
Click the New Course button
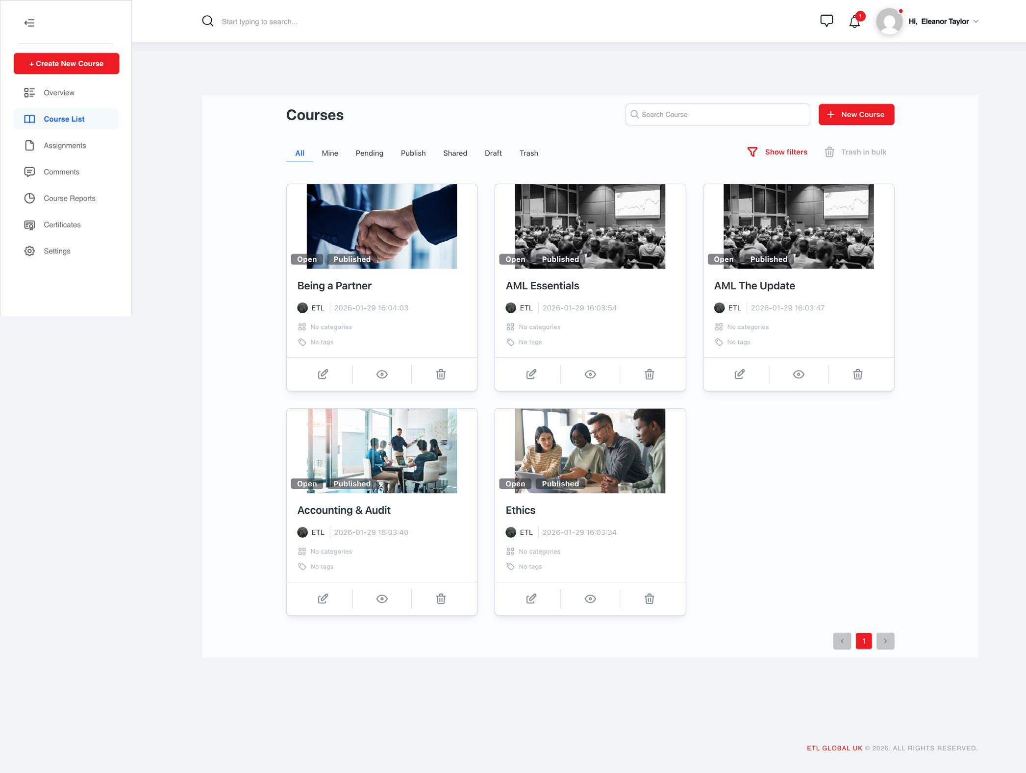pos(856,115)
